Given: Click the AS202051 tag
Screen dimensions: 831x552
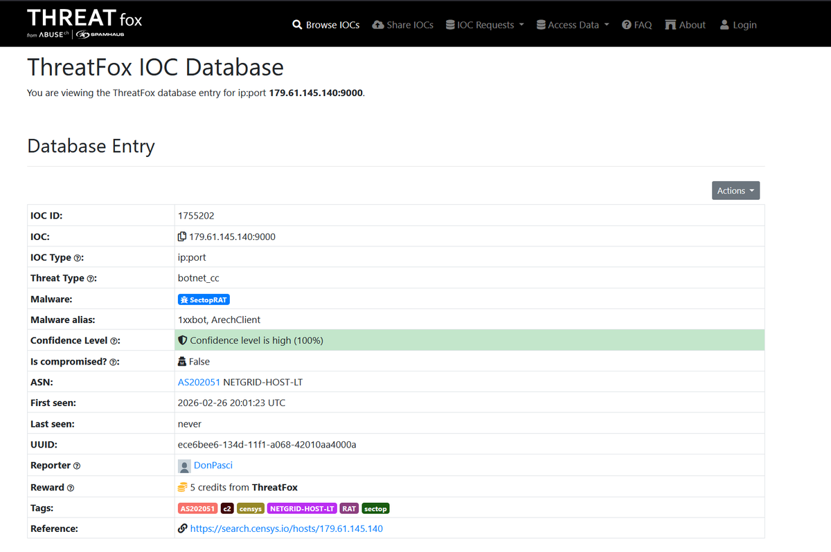Looking at the screenshot, I should [x=198, y=508].
